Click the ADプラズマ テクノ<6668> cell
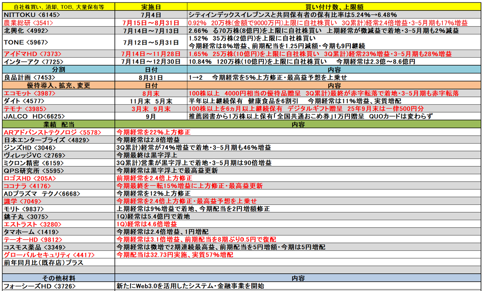The height and width of the screenshot is (291, 485). (x=58, y=193)
